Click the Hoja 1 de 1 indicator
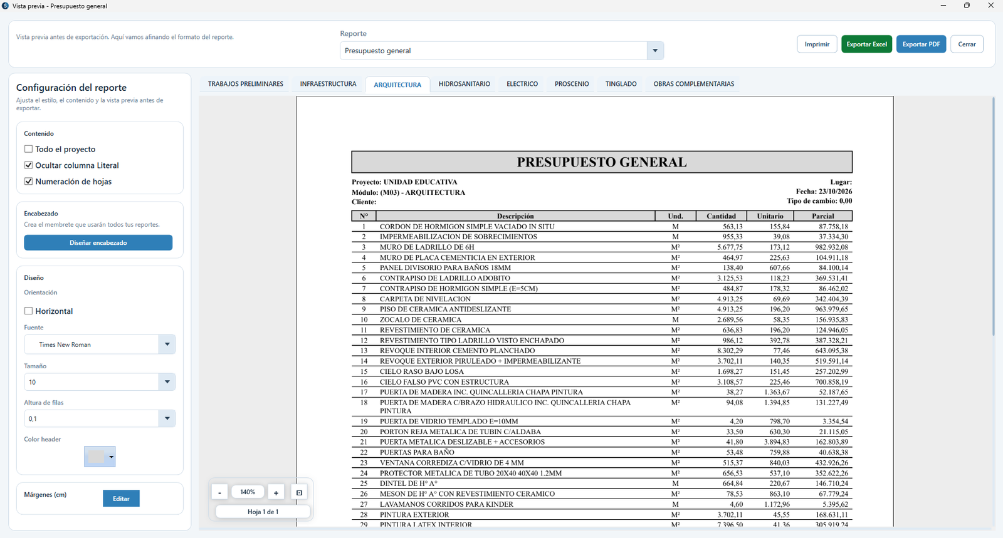The width and height of the screenshot is (1003, 538). point(263,512)
